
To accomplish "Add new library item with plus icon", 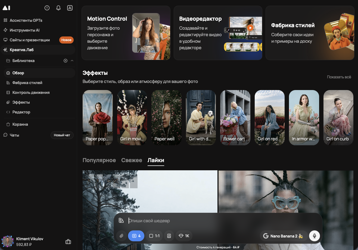I will point(66,61).
